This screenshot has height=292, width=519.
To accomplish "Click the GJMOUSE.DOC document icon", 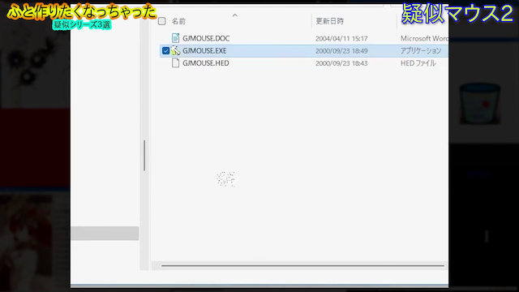I will 175,38.
